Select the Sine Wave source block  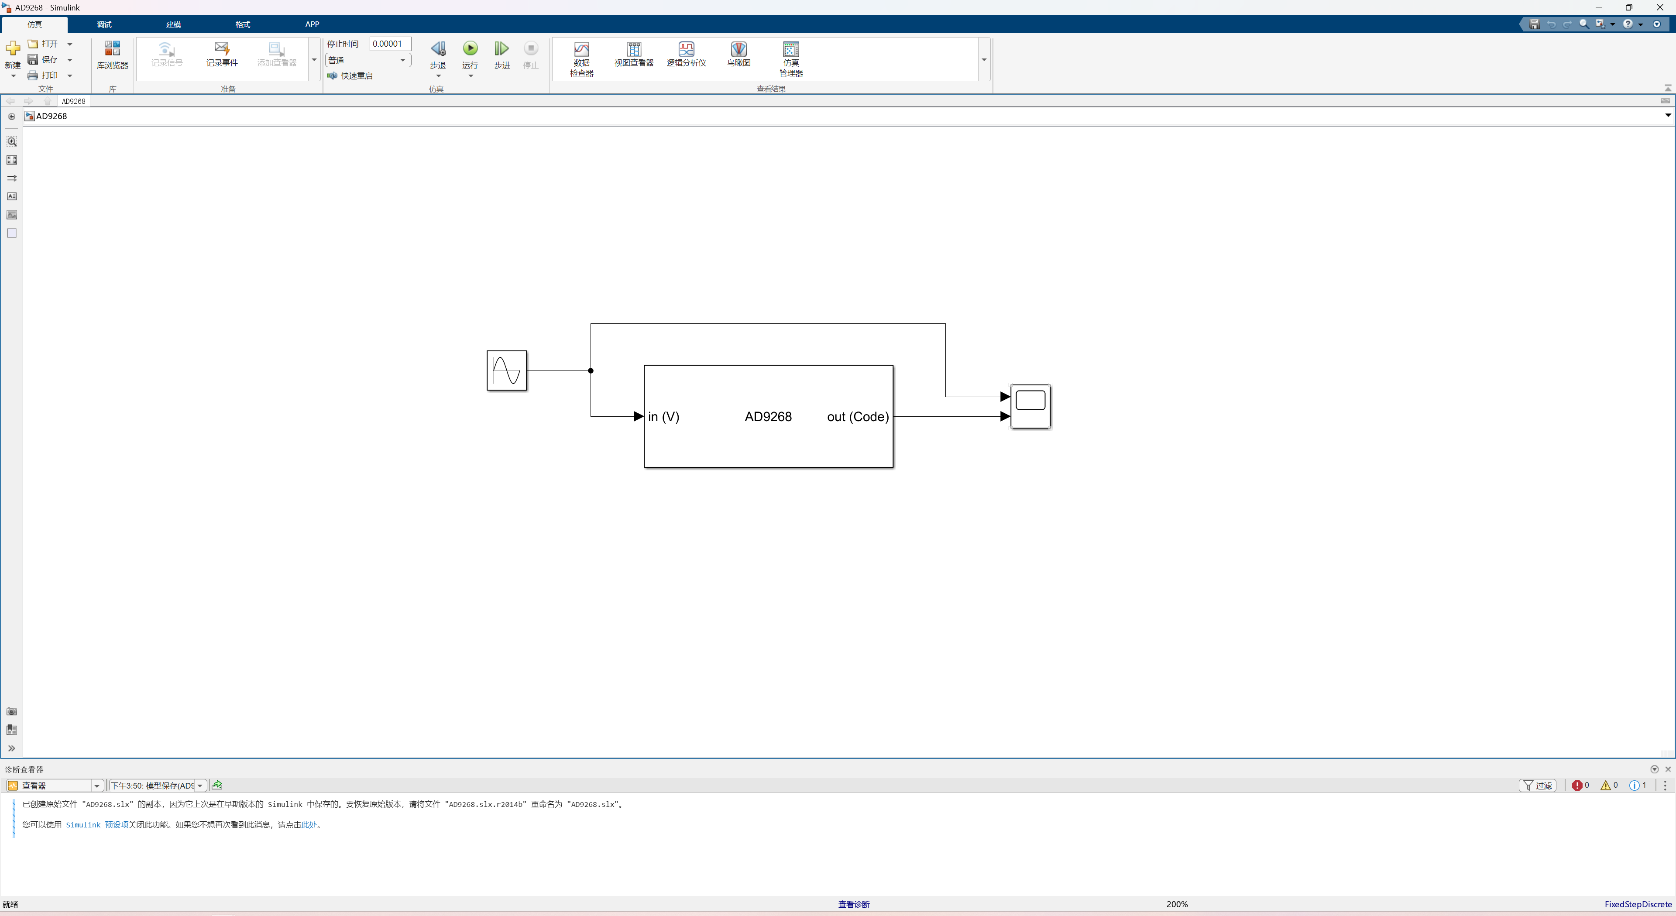click(507, 370)
